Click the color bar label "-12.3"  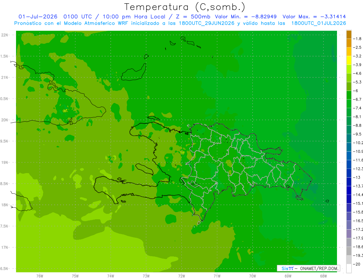coord(358,169)
